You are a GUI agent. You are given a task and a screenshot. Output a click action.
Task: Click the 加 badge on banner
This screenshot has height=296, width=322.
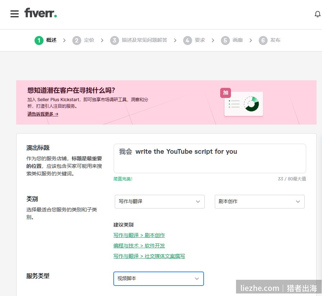pyautogui.click(x=226, y=93)
